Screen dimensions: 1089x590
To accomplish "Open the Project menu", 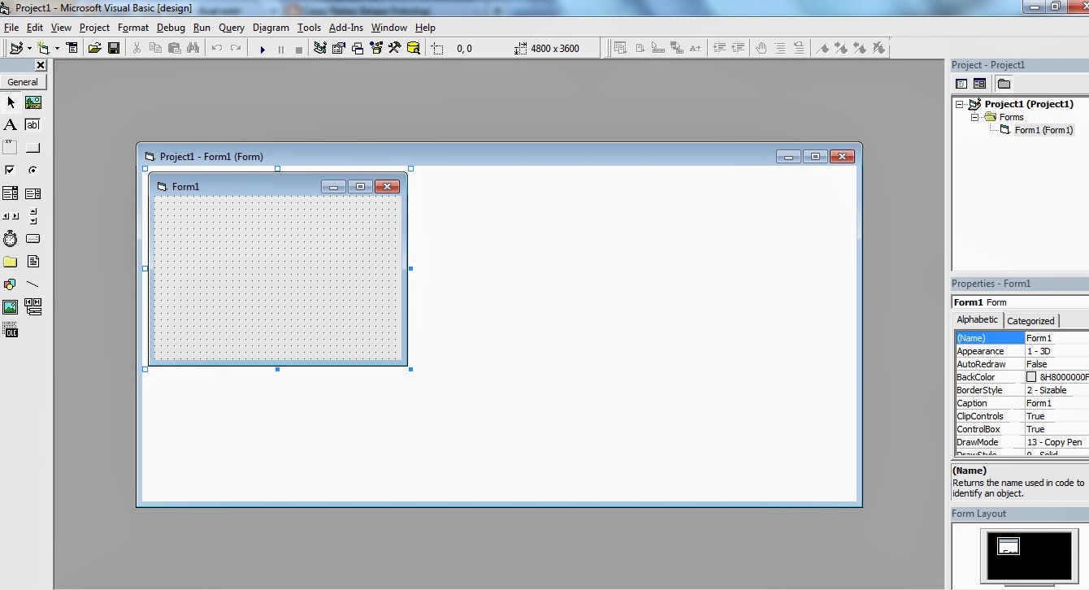I will (94, 28).
